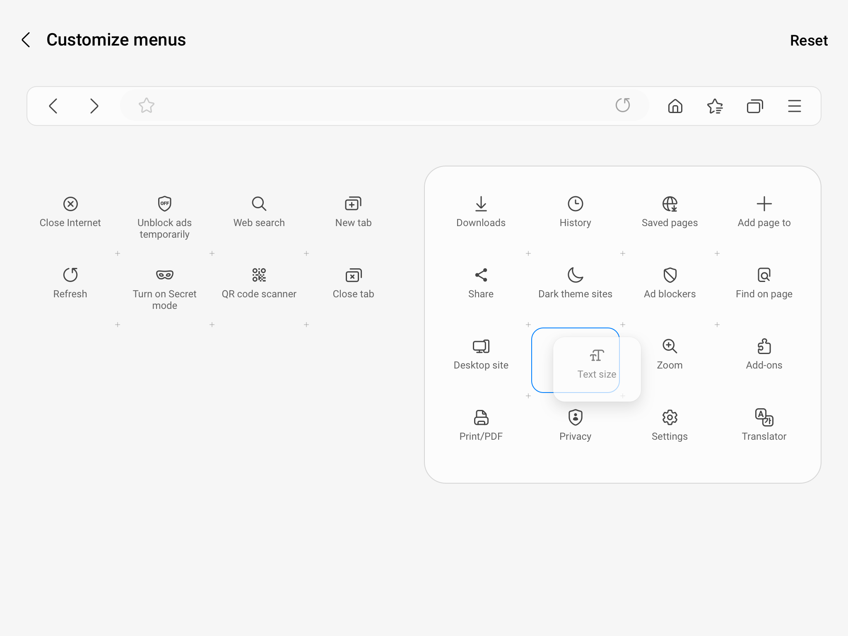The width and height of the screenshot is (848, 636).
Task: Select History in the menu panel
Action: (x=576, y=212)
